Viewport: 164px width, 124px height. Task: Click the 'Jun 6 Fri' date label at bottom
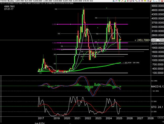tap(39, 123)
